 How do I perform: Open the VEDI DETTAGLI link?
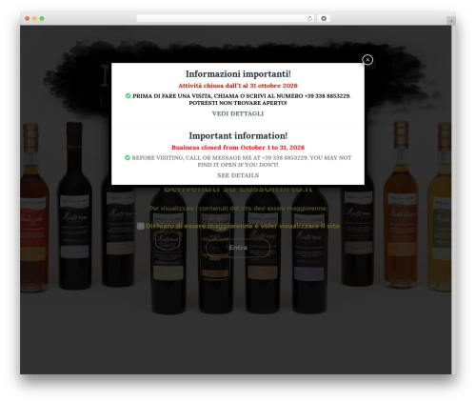[238, 113]
